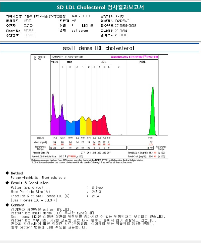This screenshot has height=243, width=201.
Task: Select the Result & Conclusion diamond bullet
Action: click(x=7, y=183)
